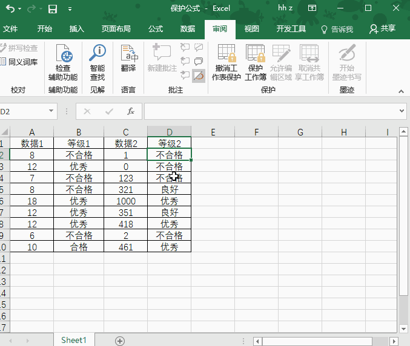Expand the formula bar chevron
The width and height of the screenshot is (410, 346).
(402, 111)
